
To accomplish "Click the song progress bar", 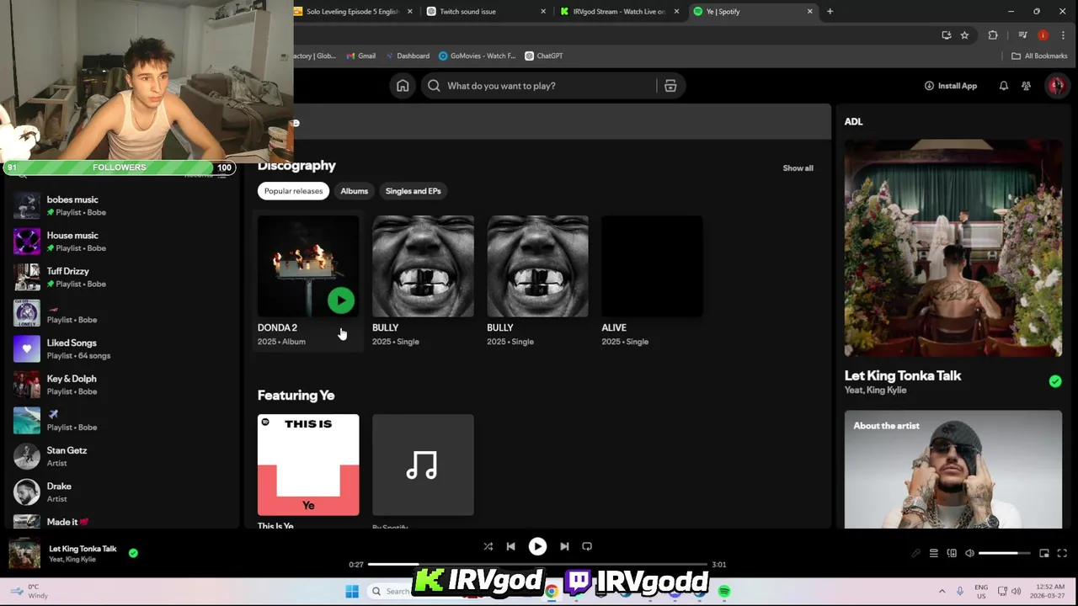I will [x=537, y=564].
